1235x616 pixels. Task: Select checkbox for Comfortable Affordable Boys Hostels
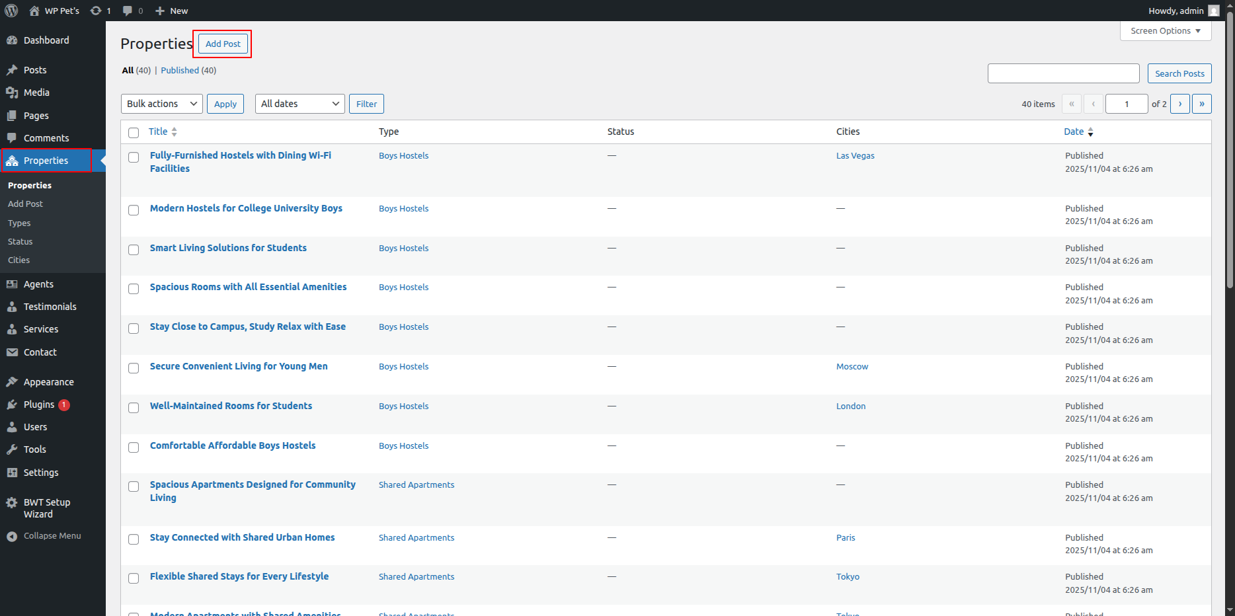(x=134, y=447)
